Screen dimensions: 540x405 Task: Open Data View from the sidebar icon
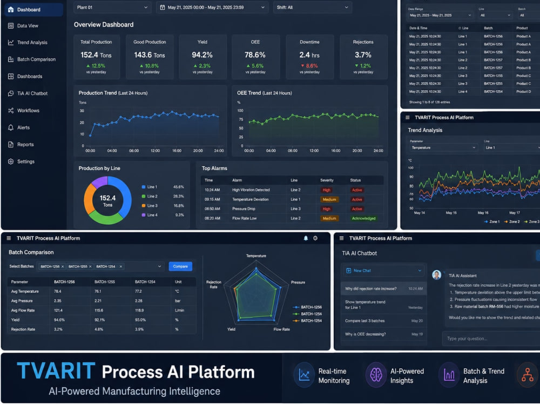[11, 26]
